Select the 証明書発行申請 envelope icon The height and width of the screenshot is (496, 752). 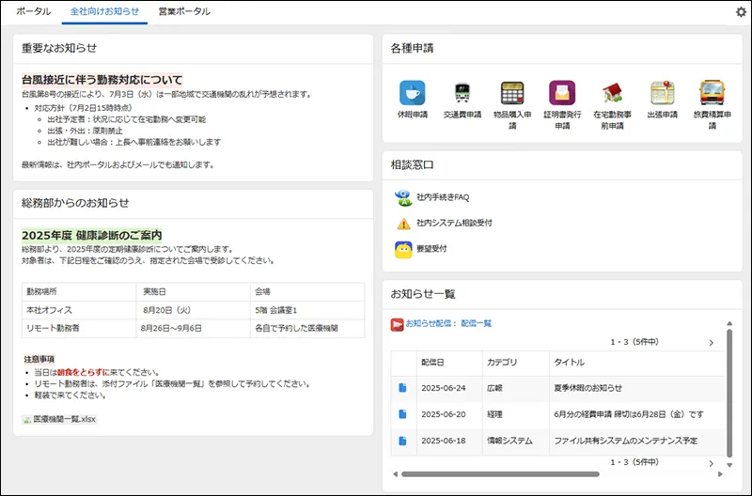coord(562,92)
